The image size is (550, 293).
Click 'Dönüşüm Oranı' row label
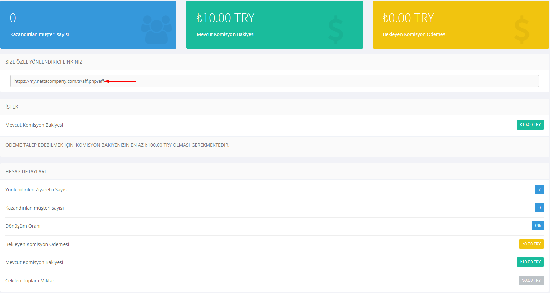[23, 226]
